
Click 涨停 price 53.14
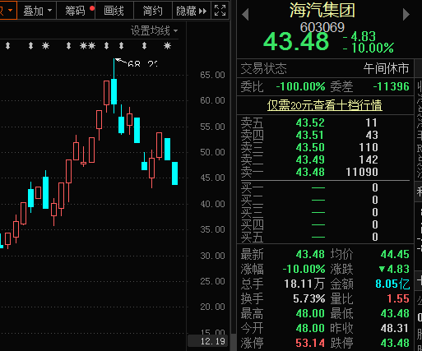click(310, 343)
